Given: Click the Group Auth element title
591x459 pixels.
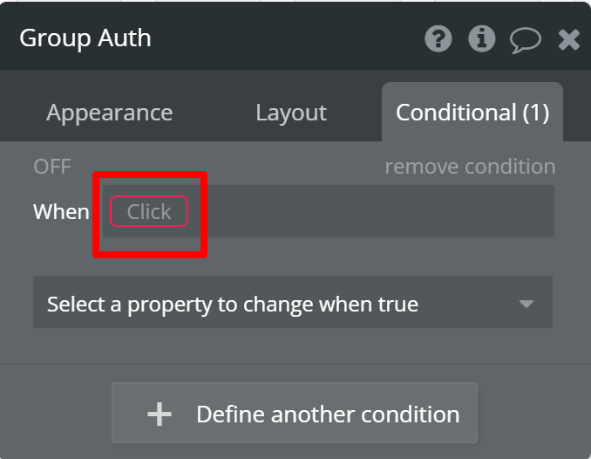Looking at the screenshot, I should (85, 38).
